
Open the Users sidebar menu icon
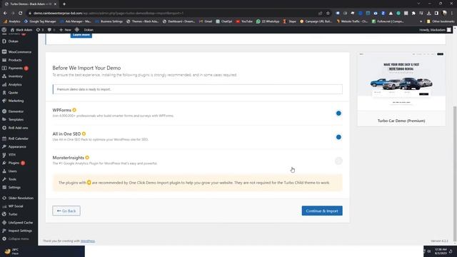click(4, 171)
